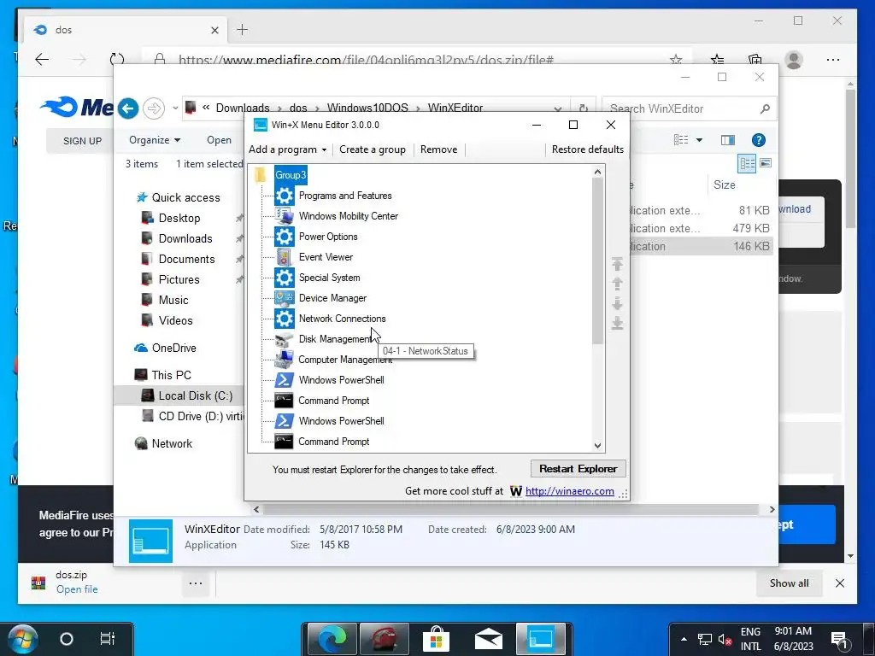Open Microsoft Edge from taskbar

[x=332, y=639]
